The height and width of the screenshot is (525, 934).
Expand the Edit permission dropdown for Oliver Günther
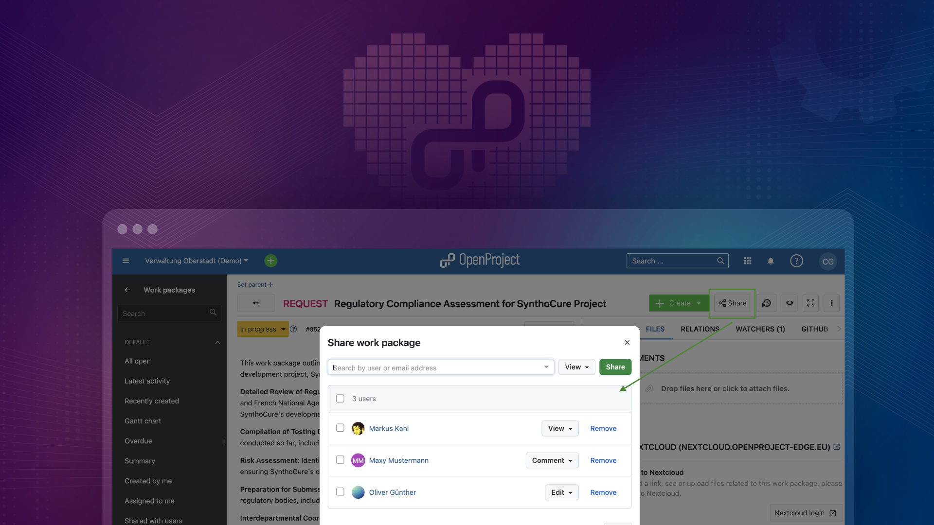(x=561, y=491)
